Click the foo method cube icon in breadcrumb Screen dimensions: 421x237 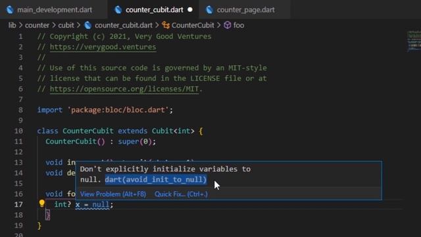[x=228, y=25]
